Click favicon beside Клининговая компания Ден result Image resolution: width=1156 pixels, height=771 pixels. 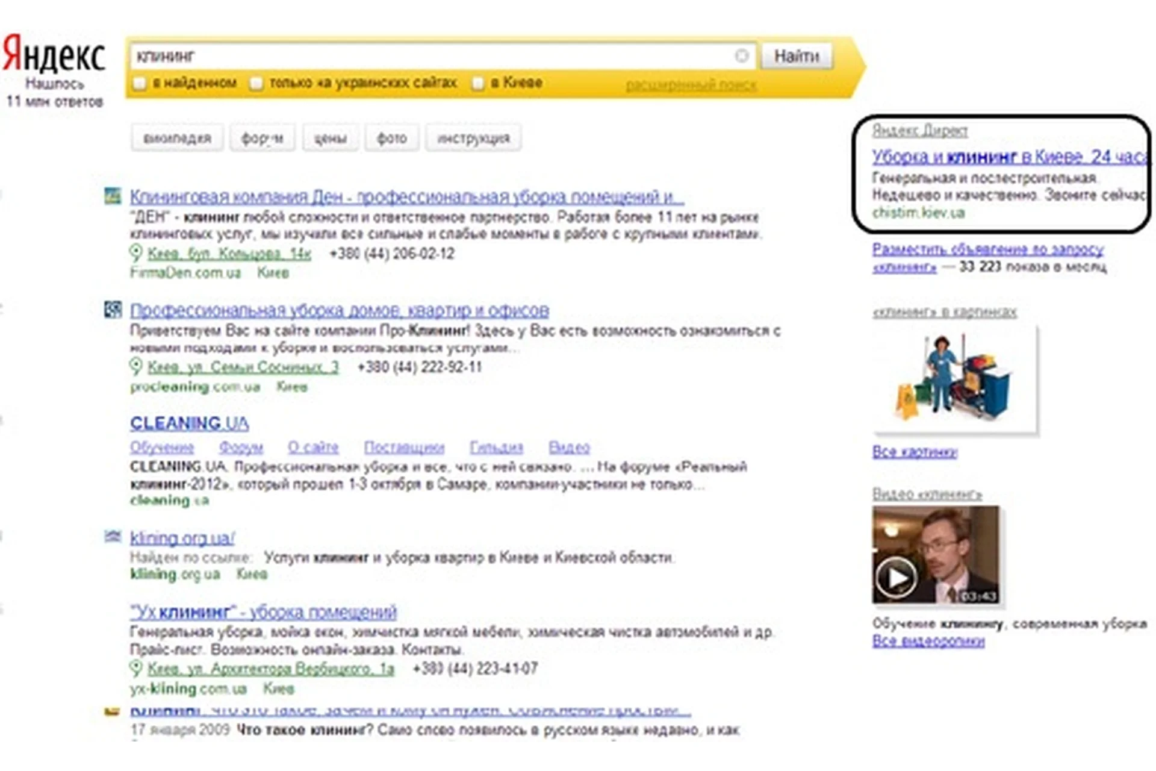pyautogui.click(x=113, y=196)
